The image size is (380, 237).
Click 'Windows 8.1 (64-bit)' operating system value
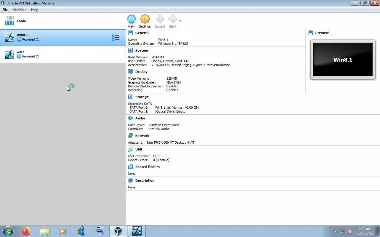(x=173, y=44)
